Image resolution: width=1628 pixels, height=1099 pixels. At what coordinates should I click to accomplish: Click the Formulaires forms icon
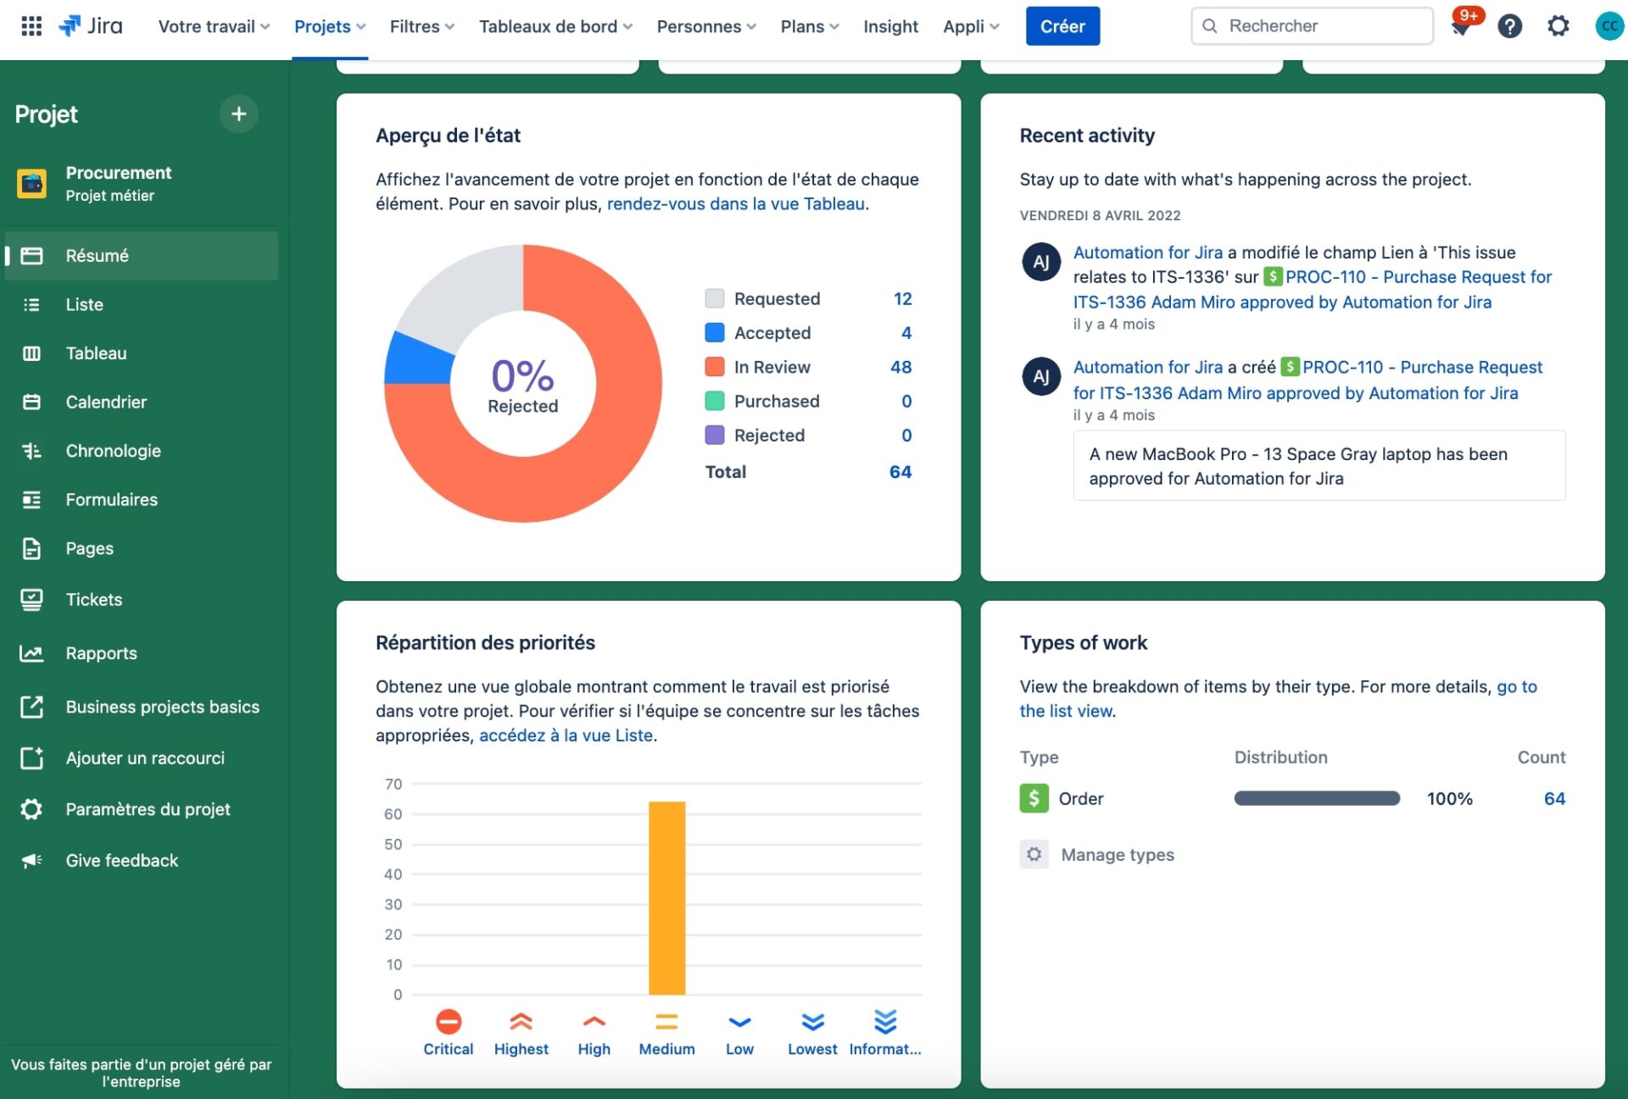(x=32, y=500)
